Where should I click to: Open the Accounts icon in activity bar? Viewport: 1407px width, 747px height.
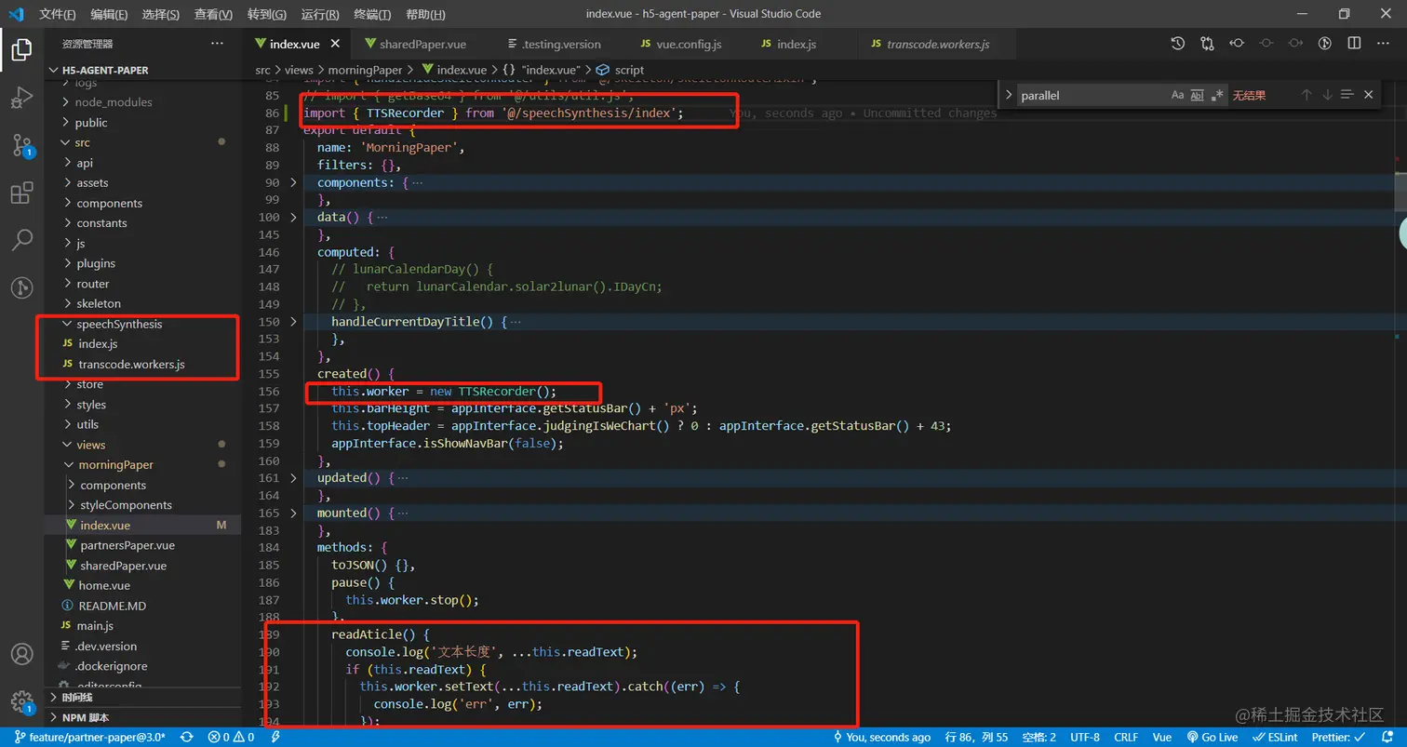[x=21, y=654]
